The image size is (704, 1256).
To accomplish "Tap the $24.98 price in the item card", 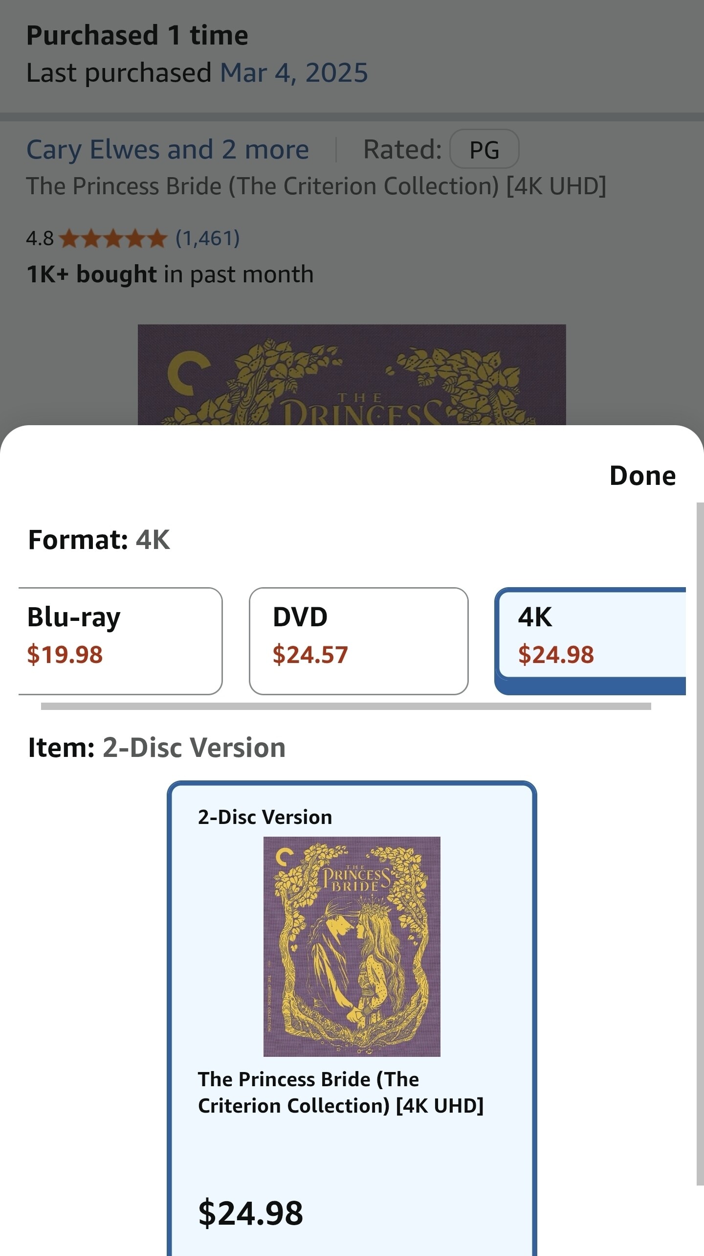I will [250, 1213].
